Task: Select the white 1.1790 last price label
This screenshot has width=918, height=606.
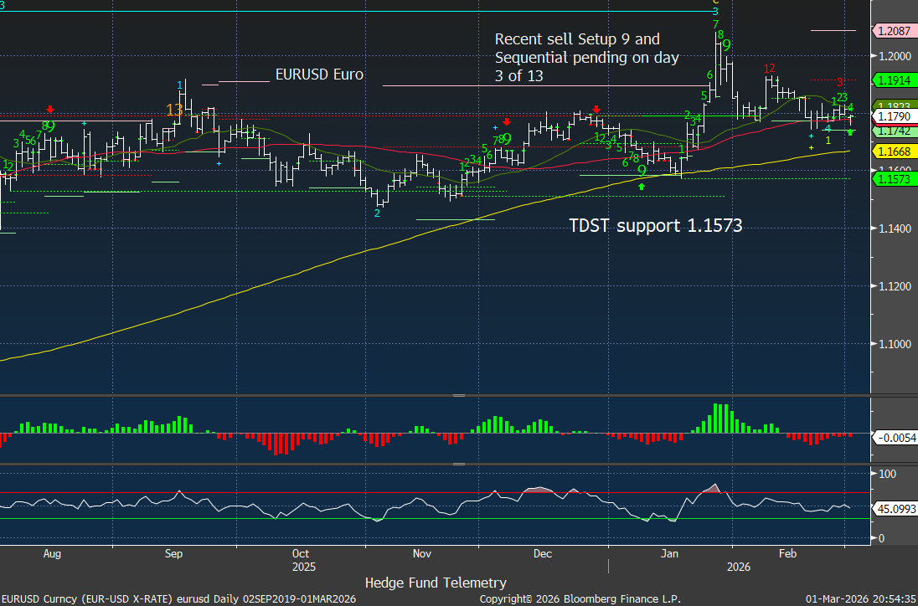Action: pyautogui.click(x=894, y=116)
